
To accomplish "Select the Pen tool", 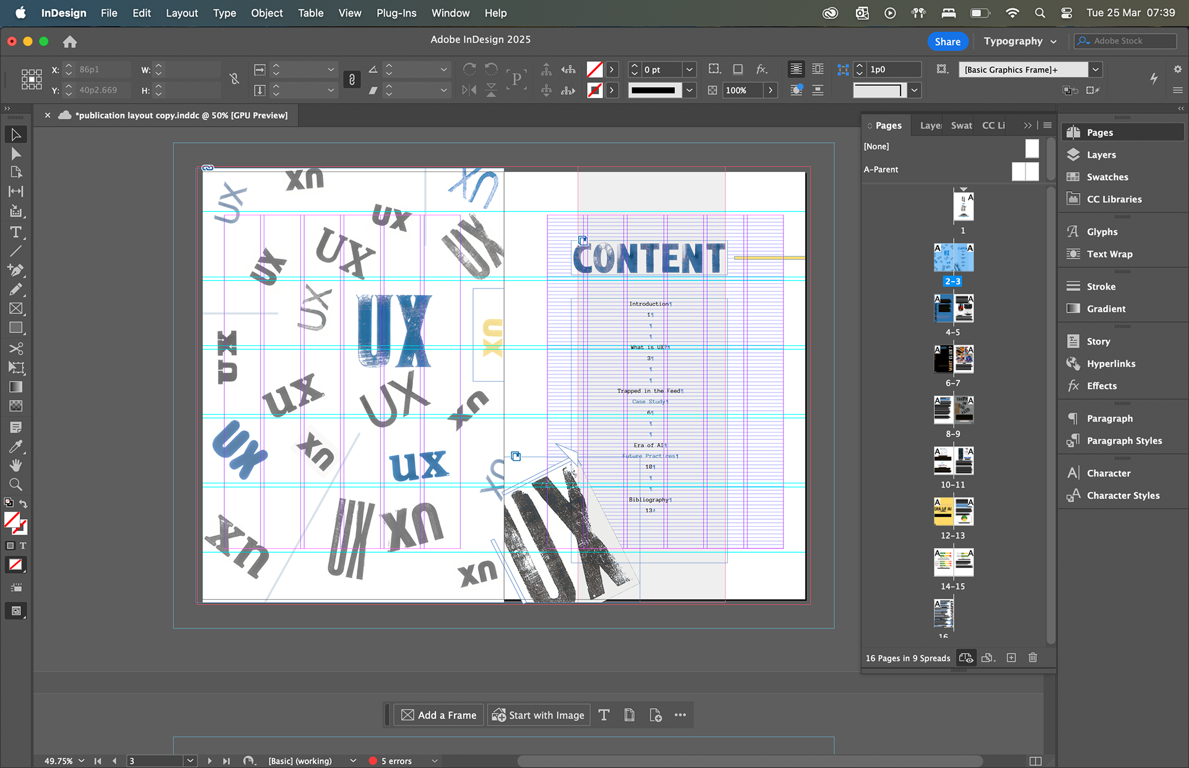I will coord(16,270).
